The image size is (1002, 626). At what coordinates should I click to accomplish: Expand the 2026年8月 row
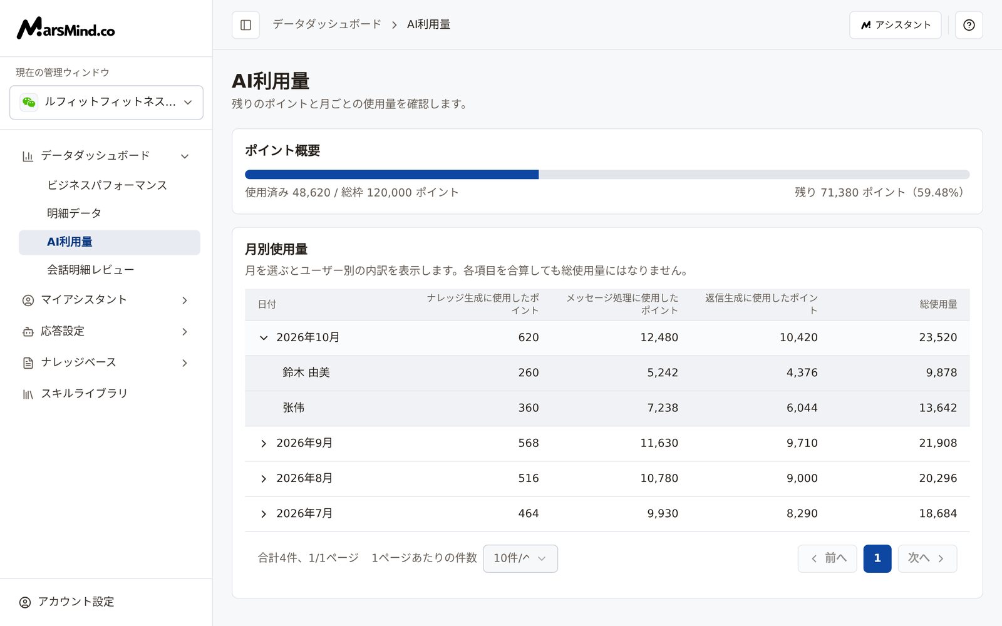264,479
